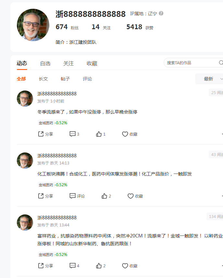Favorite the 化工板块沸腾 post

135,196
